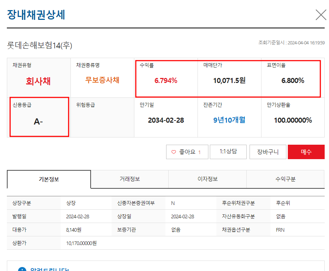Add the bond to 장바구니
Viewport: 329px width, 271px height.
[x=268, y=152]
